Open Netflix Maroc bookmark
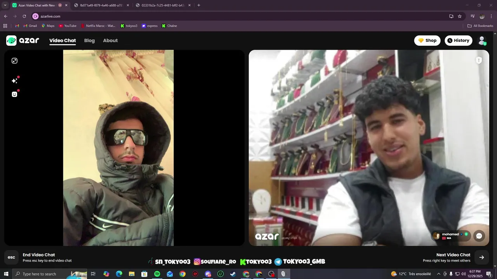This screenshot has height=279, width=497. coord(98,26)
